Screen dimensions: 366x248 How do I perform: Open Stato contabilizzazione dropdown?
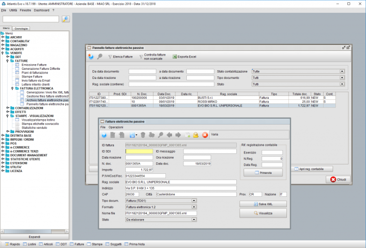click(x=342, y=71)
